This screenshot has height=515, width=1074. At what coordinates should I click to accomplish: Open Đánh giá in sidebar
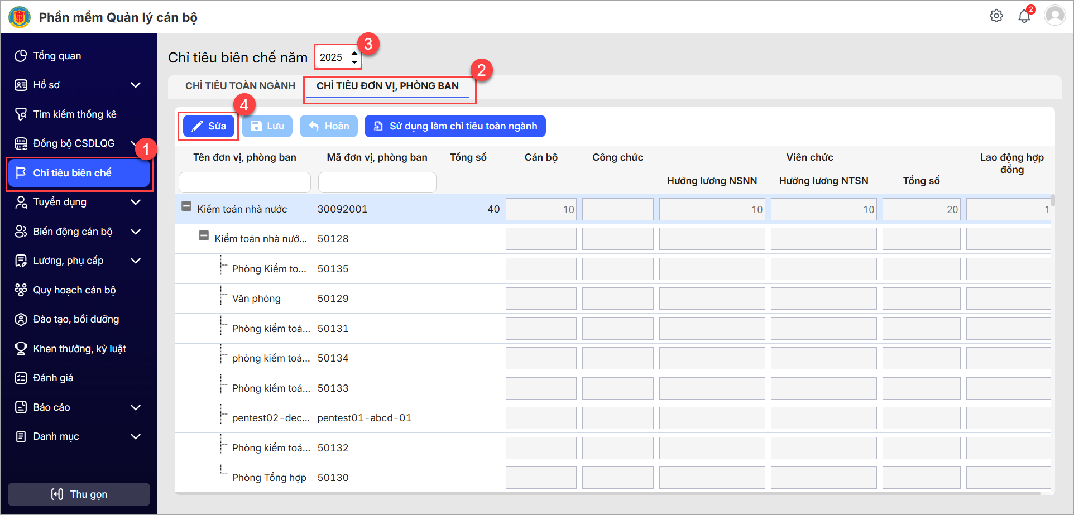(53, 378)
